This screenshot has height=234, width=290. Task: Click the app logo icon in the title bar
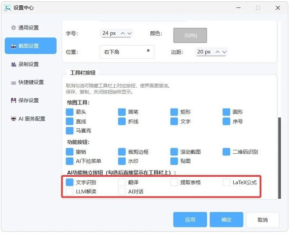(x=7, y=8)
